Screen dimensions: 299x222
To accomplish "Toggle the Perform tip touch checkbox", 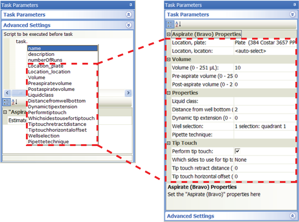I will [237, 151].
